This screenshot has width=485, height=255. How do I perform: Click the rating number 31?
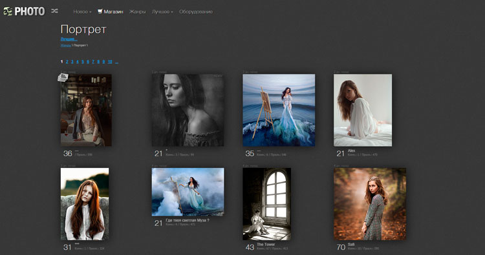coord(67,247)
